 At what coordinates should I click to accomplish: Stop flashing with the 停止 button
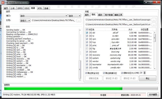(x=148, y=78)
